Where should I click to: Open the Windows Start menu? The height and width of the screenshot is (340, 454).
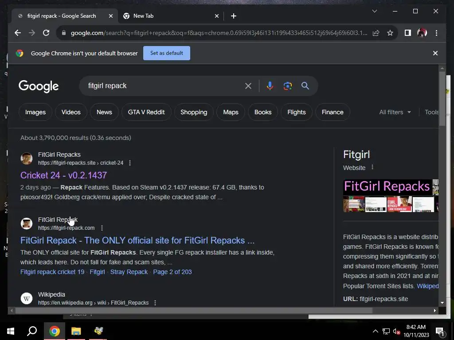(11, 331)
